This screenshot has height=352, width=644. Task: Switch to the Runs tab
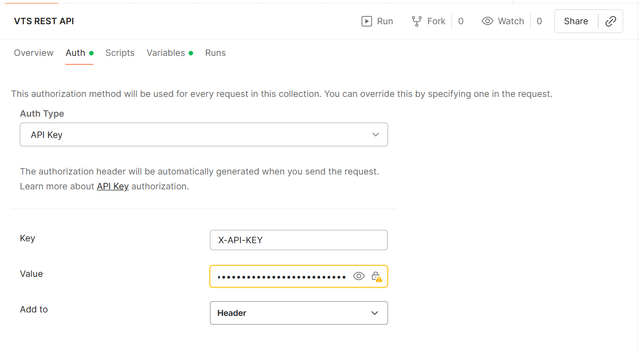point(215,53)
